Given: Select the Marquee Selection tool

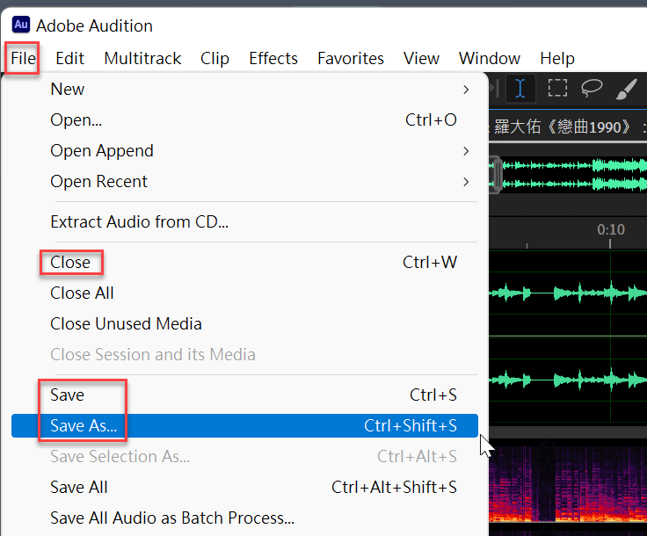Looking at the screenshot, I should (x=557, y=88).
